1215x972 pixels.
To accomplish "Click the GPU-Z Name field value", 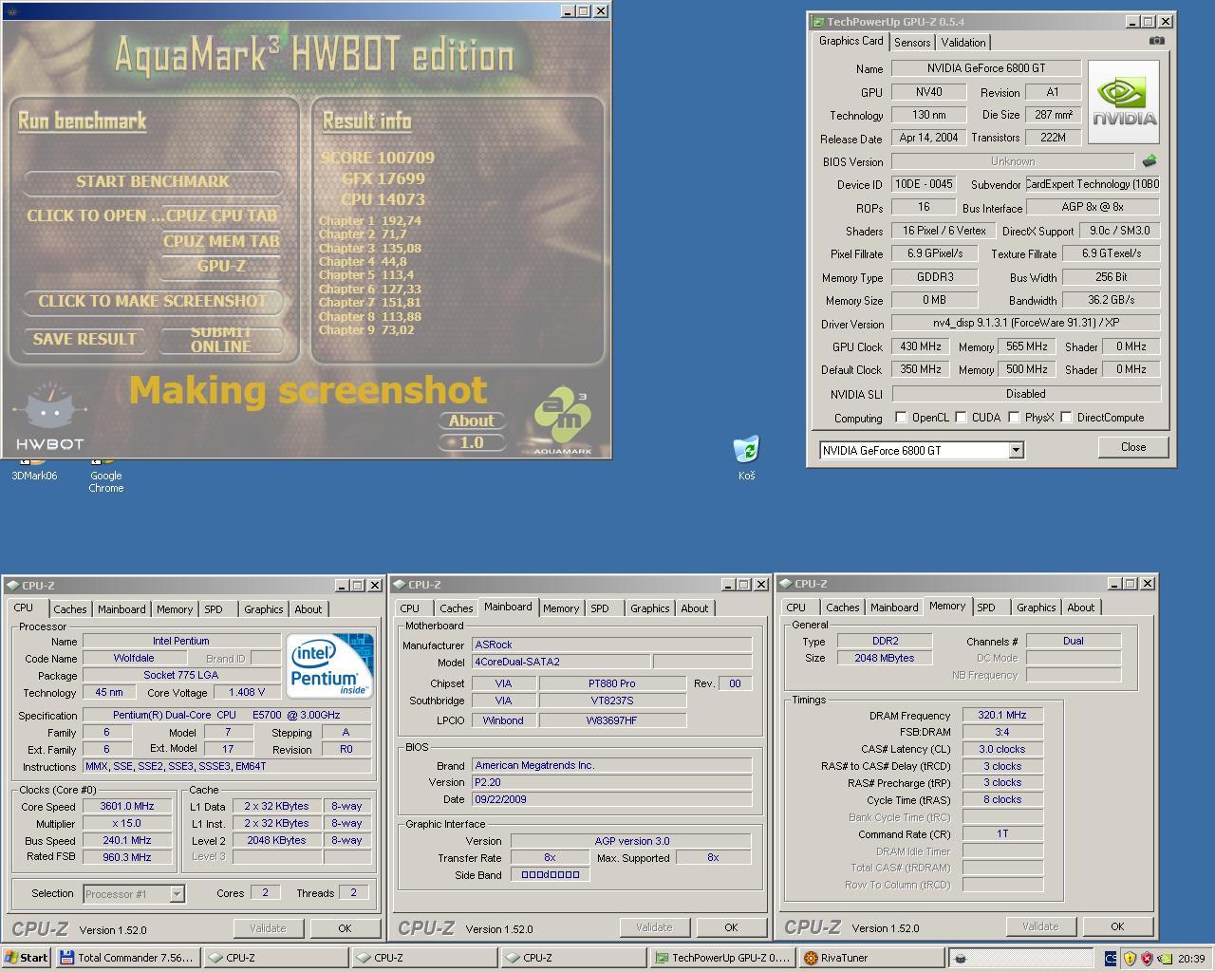I will 985,68.
